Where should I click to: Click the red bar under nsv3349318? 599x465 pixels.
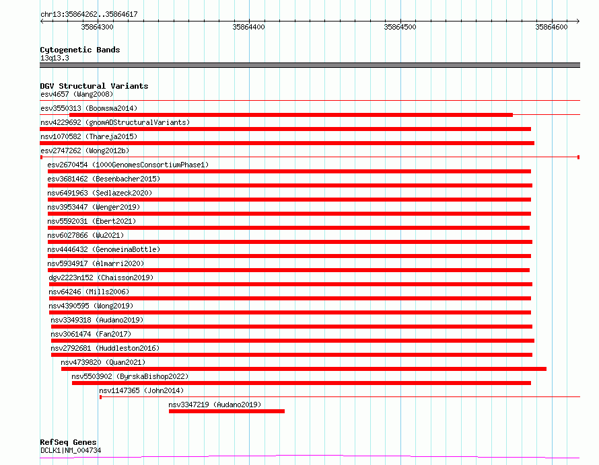pyautogui.click(x=292, y=327)
